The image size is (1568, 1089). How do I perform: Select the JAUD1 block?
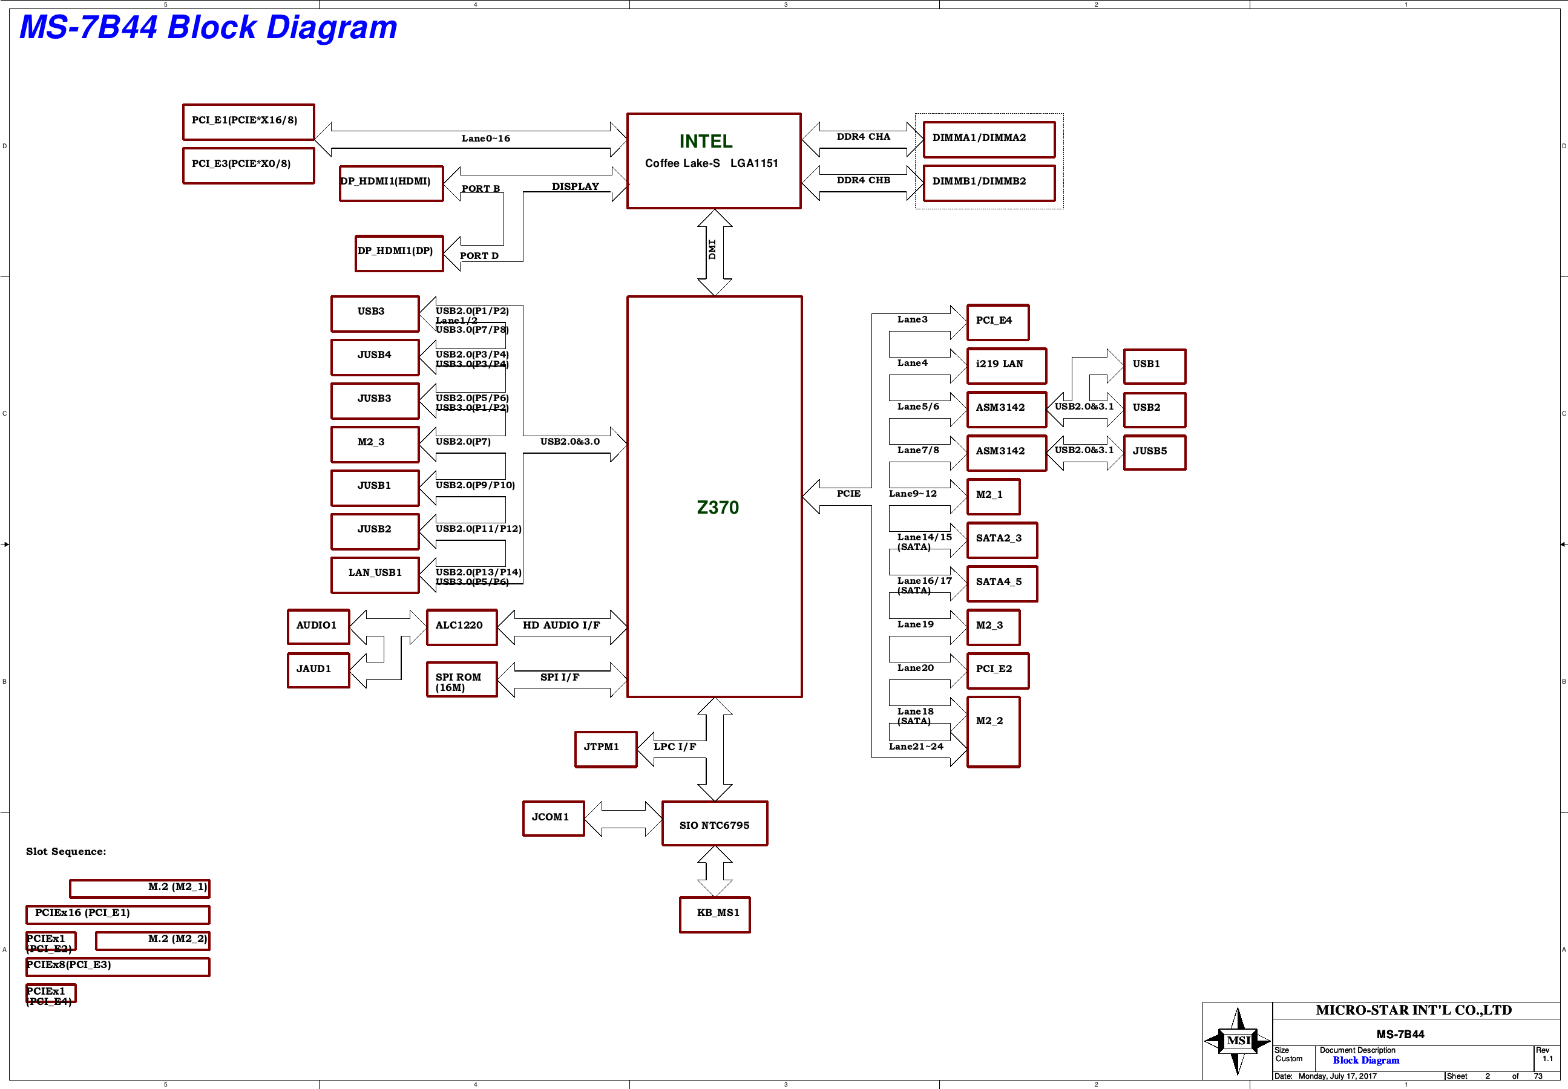pyautogui.click(x=318, y=671)
